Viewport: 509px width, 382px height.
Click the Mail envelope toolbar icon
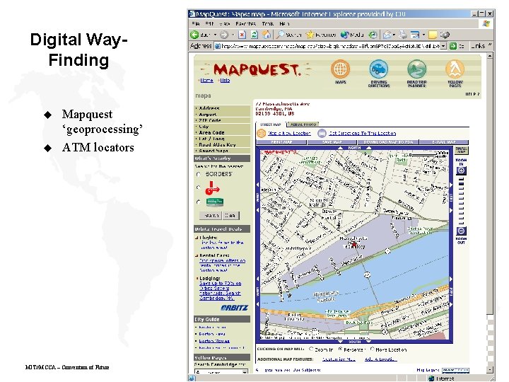pos(387,35)
